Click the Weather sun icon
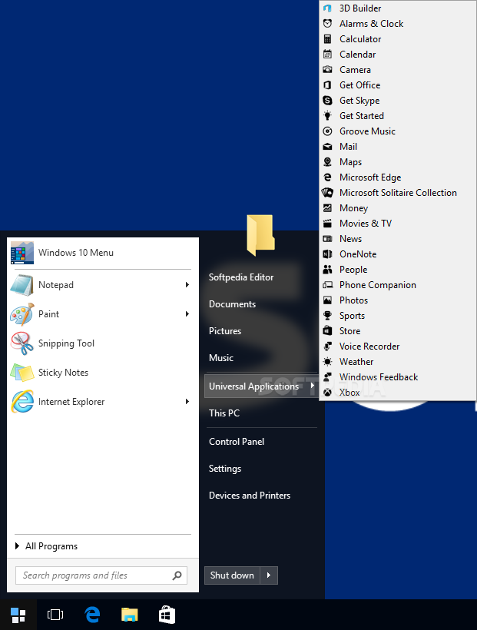The width and height of the screenshot is (477, 630). [327, 362]
